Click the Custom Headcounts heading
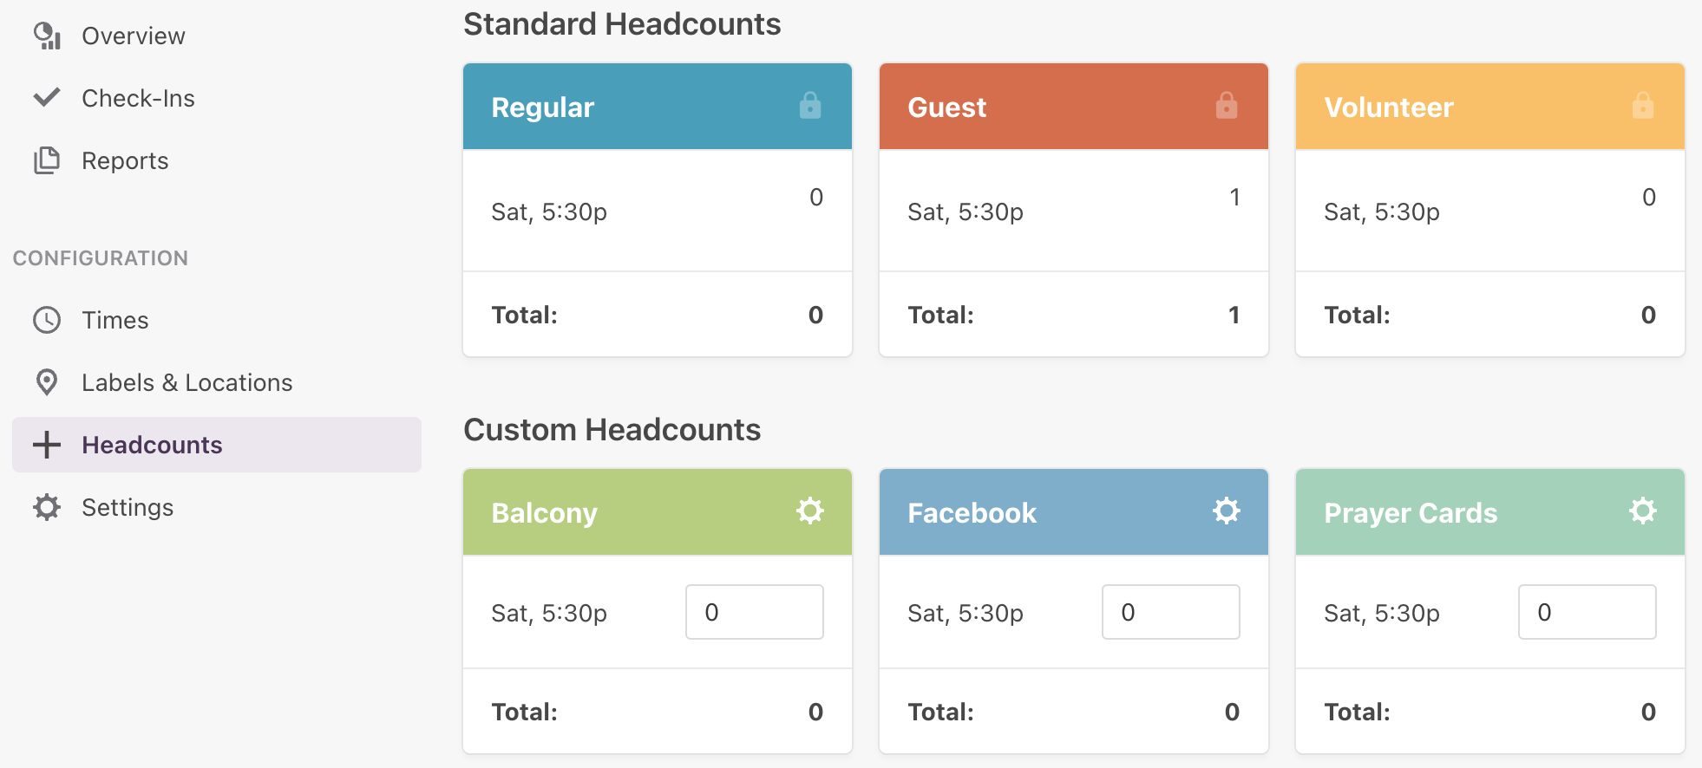This screenshot has height=768, width=1702. click(612, 430)
